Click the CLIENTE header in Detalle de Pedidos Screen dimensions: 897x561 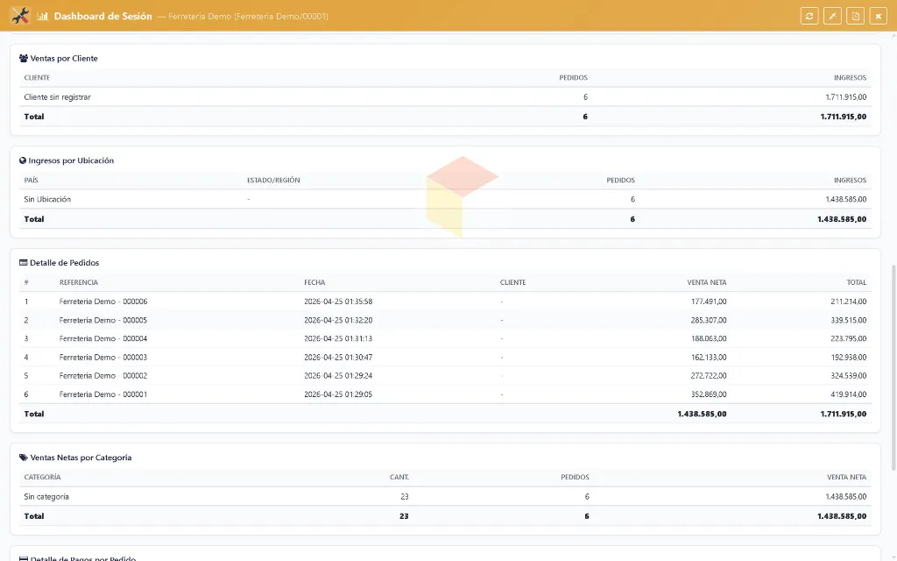coord(512,283)
